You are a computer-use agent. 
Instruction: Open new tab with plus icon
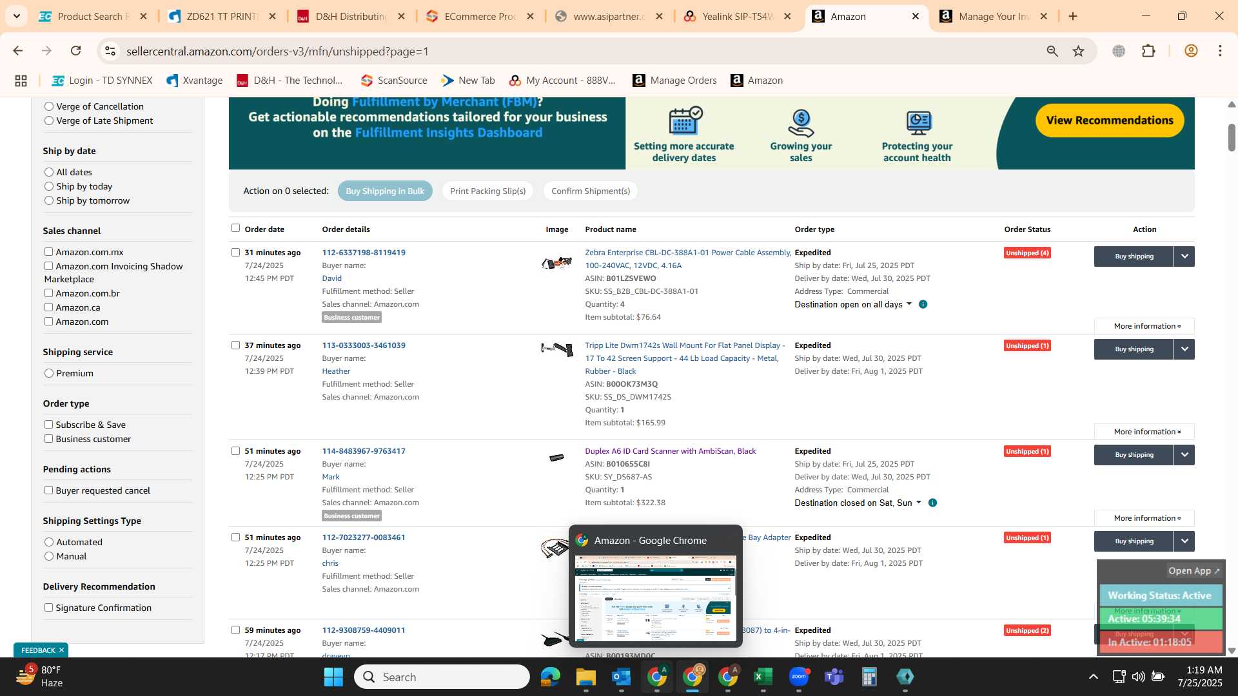tap(1073, 17)
